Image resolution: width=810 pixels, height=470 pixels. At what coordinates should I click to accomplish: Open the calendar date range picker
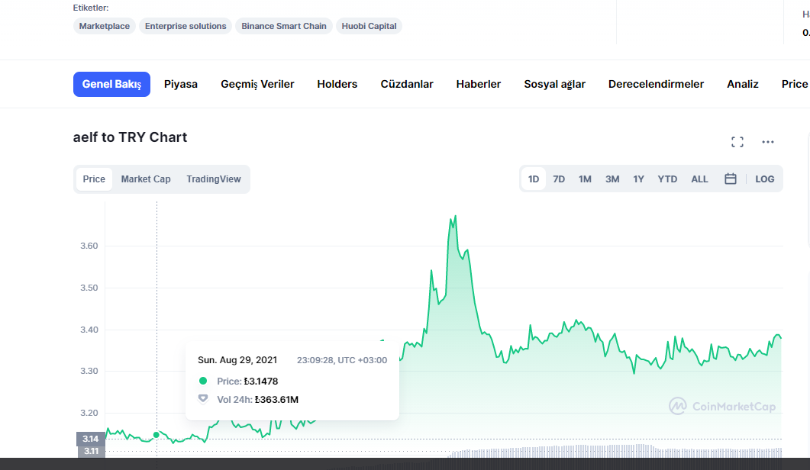[x=730, y=179]
